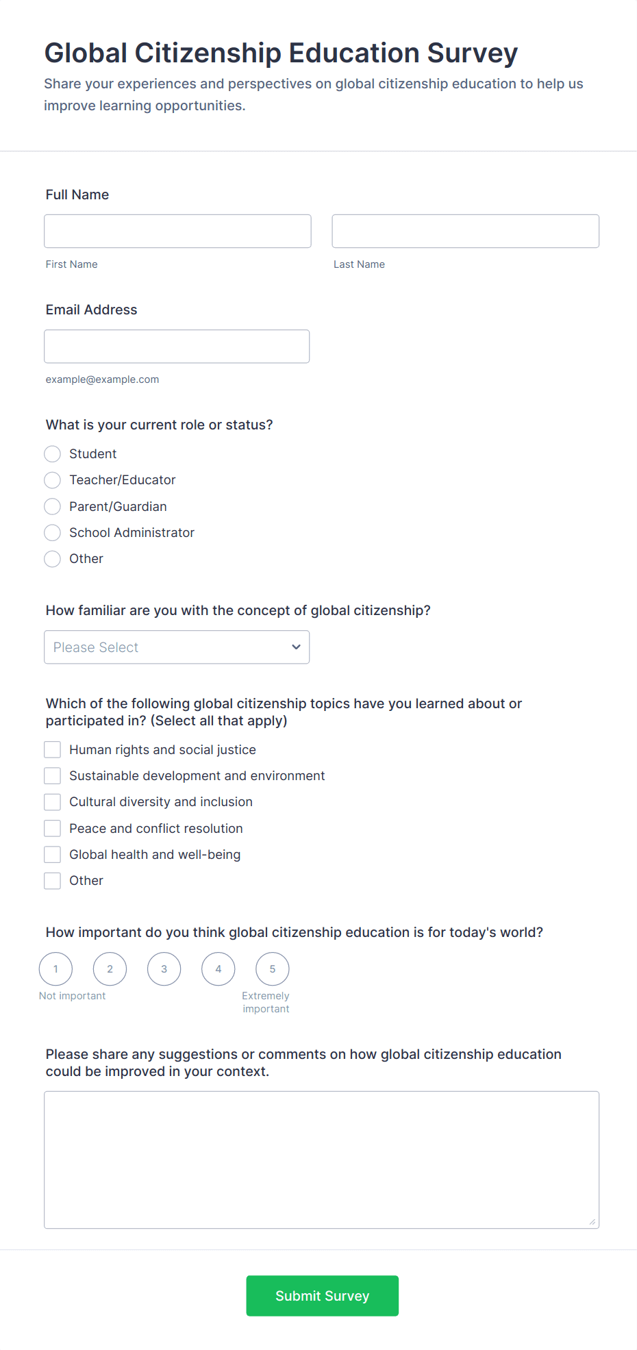Choose the Teacher/Educator role
Image resolution: width=637 pixels, height=1350 pixels.
(53, 480)
